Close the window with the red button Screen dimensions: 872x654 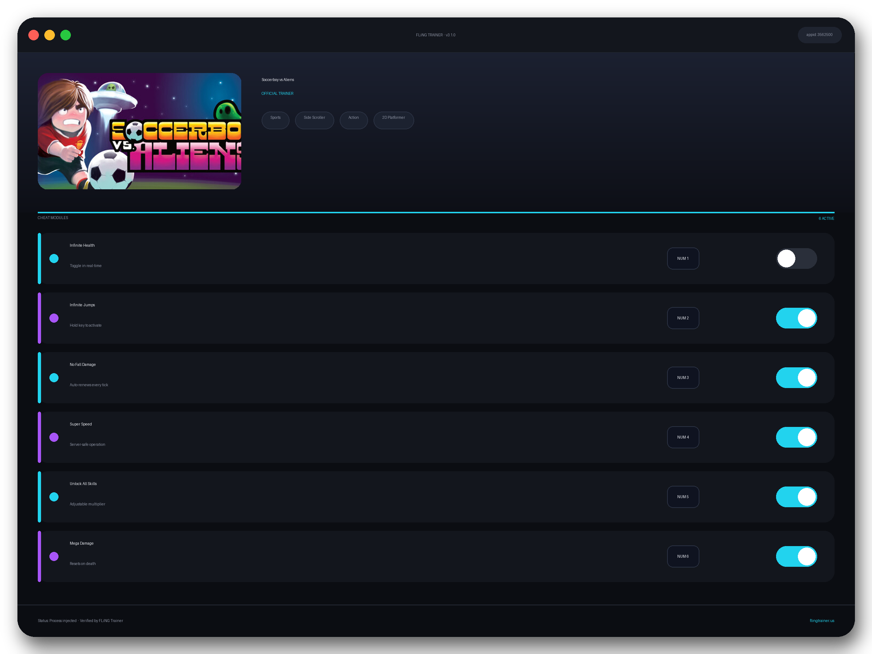pos(34,35)
